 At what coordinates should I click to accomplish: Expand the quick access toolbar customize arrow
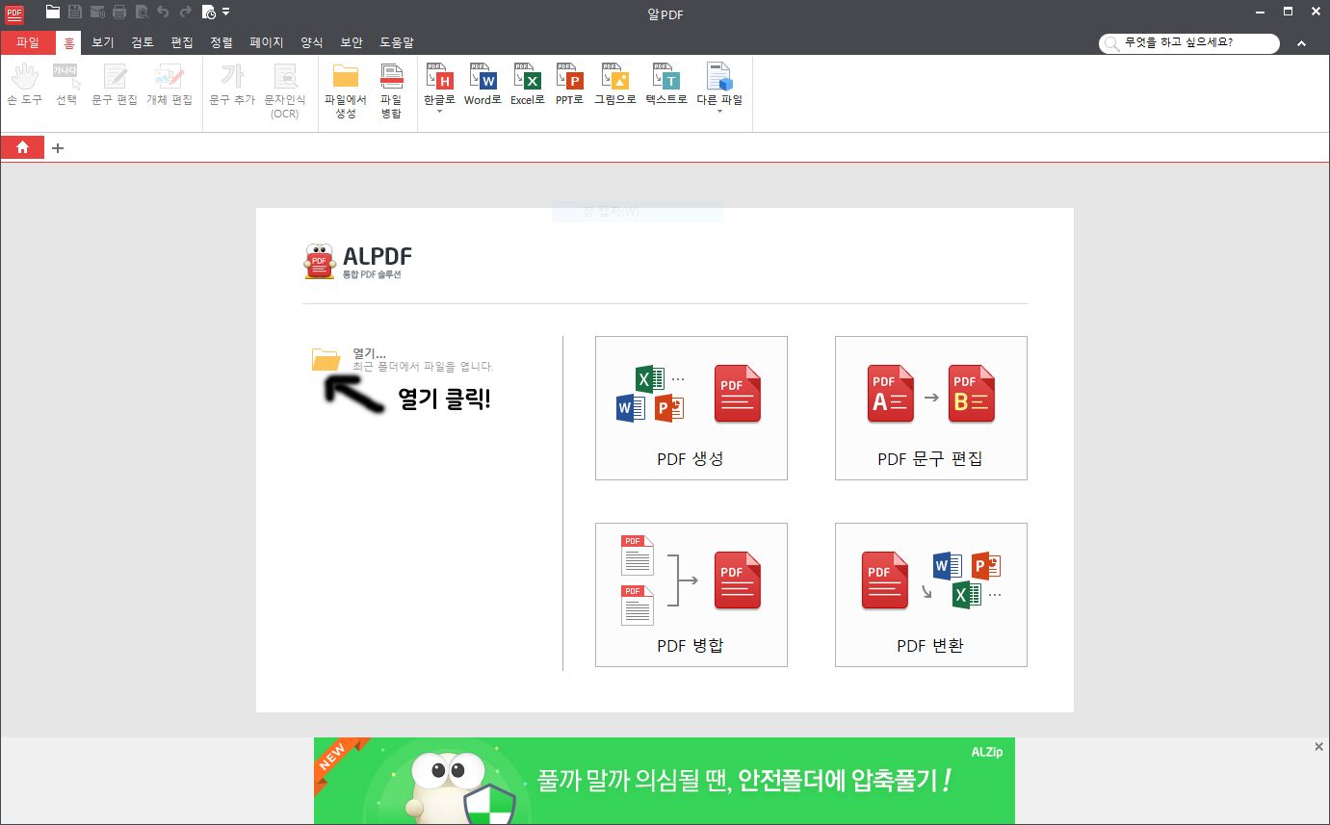click(225, 13)
